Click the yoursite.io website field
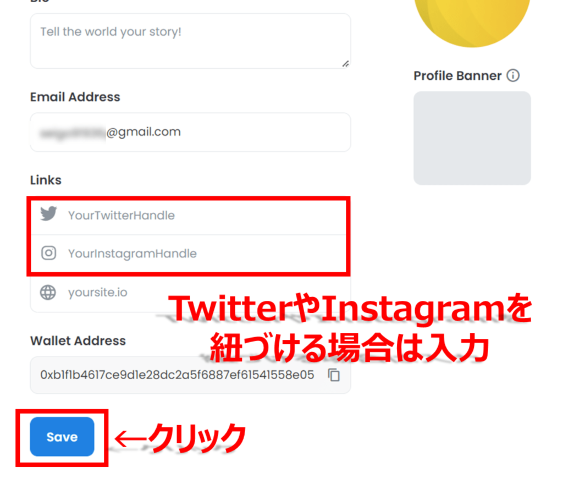The height and width of the screenshot is (478, 563). point(190,292)
